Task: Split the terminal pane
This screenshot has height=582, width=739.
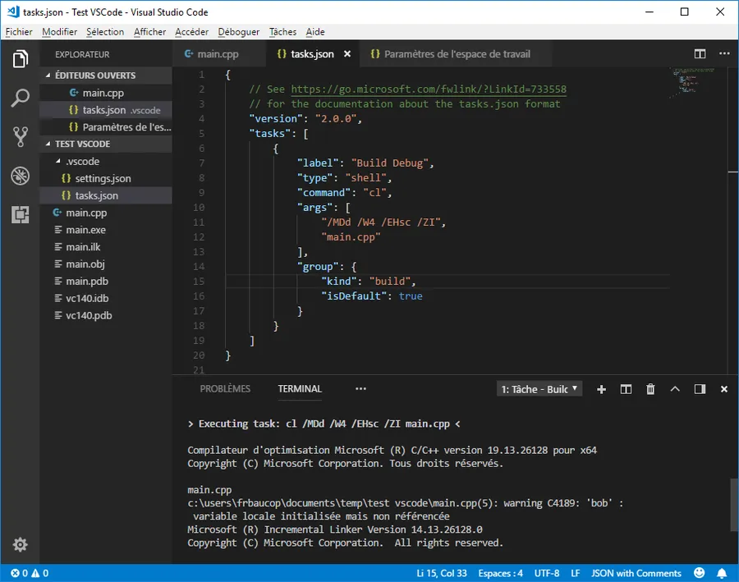Action: [626, 389]
